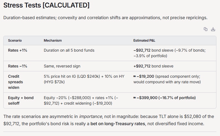This screenshot has width=220, height=136.
Task: Click the 'Duration on all 5 bond funds' cell
Action: (69, 50)
